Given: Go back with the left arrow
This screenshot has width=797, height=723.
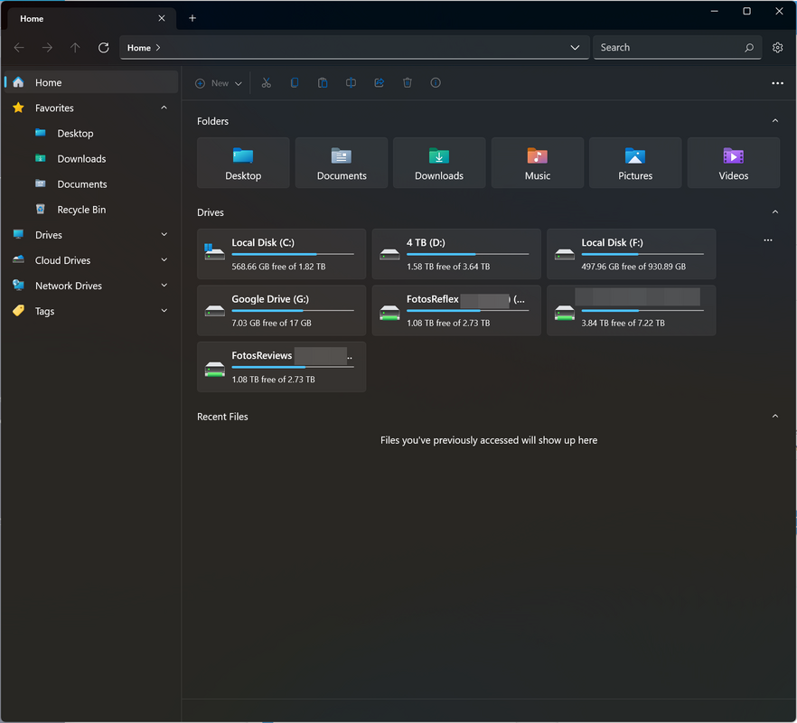Looking at the screenshot, I should [x=19, y=47].
